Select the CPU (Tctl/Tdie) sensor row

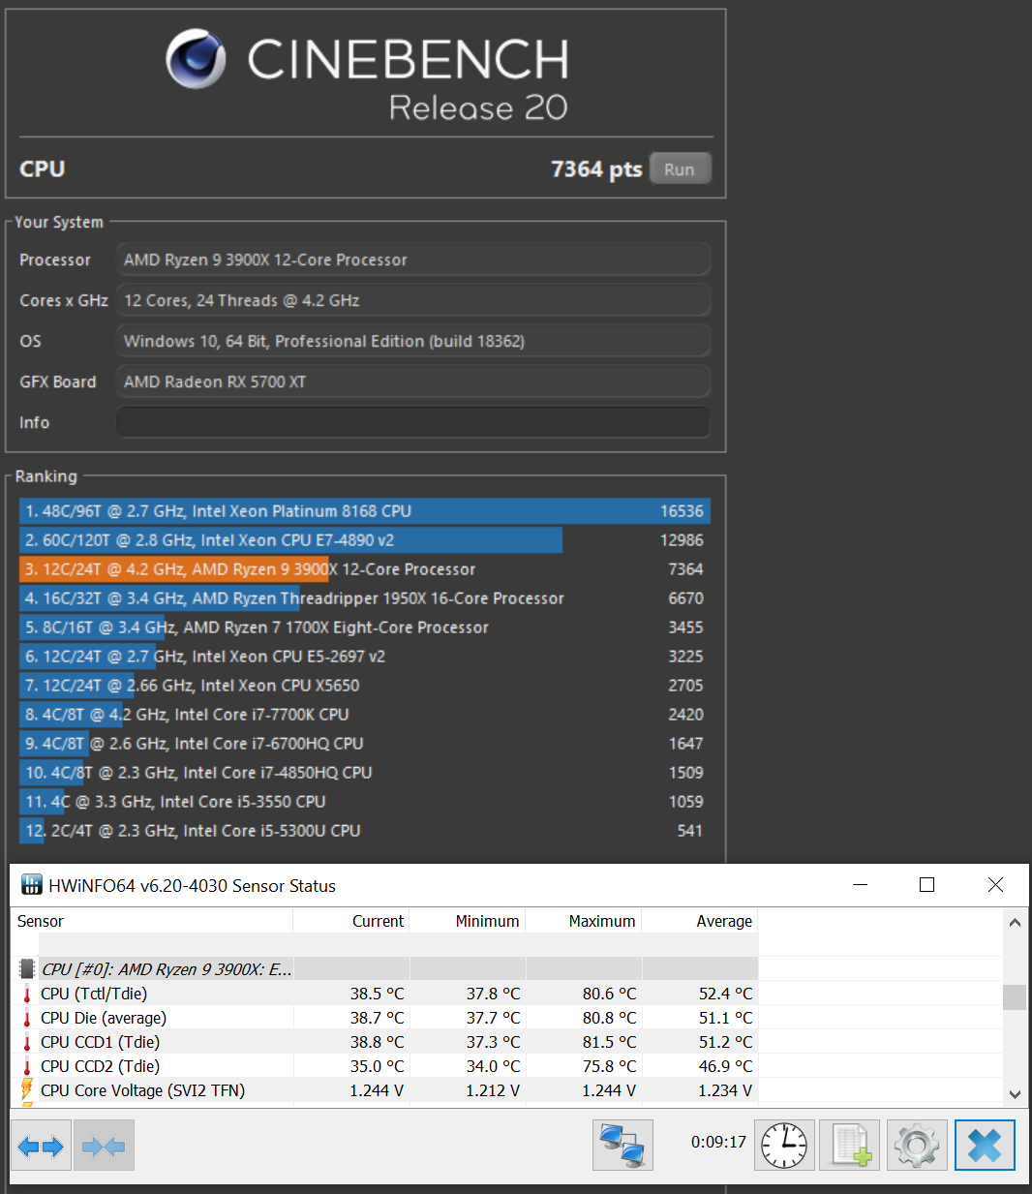(385, 994)
